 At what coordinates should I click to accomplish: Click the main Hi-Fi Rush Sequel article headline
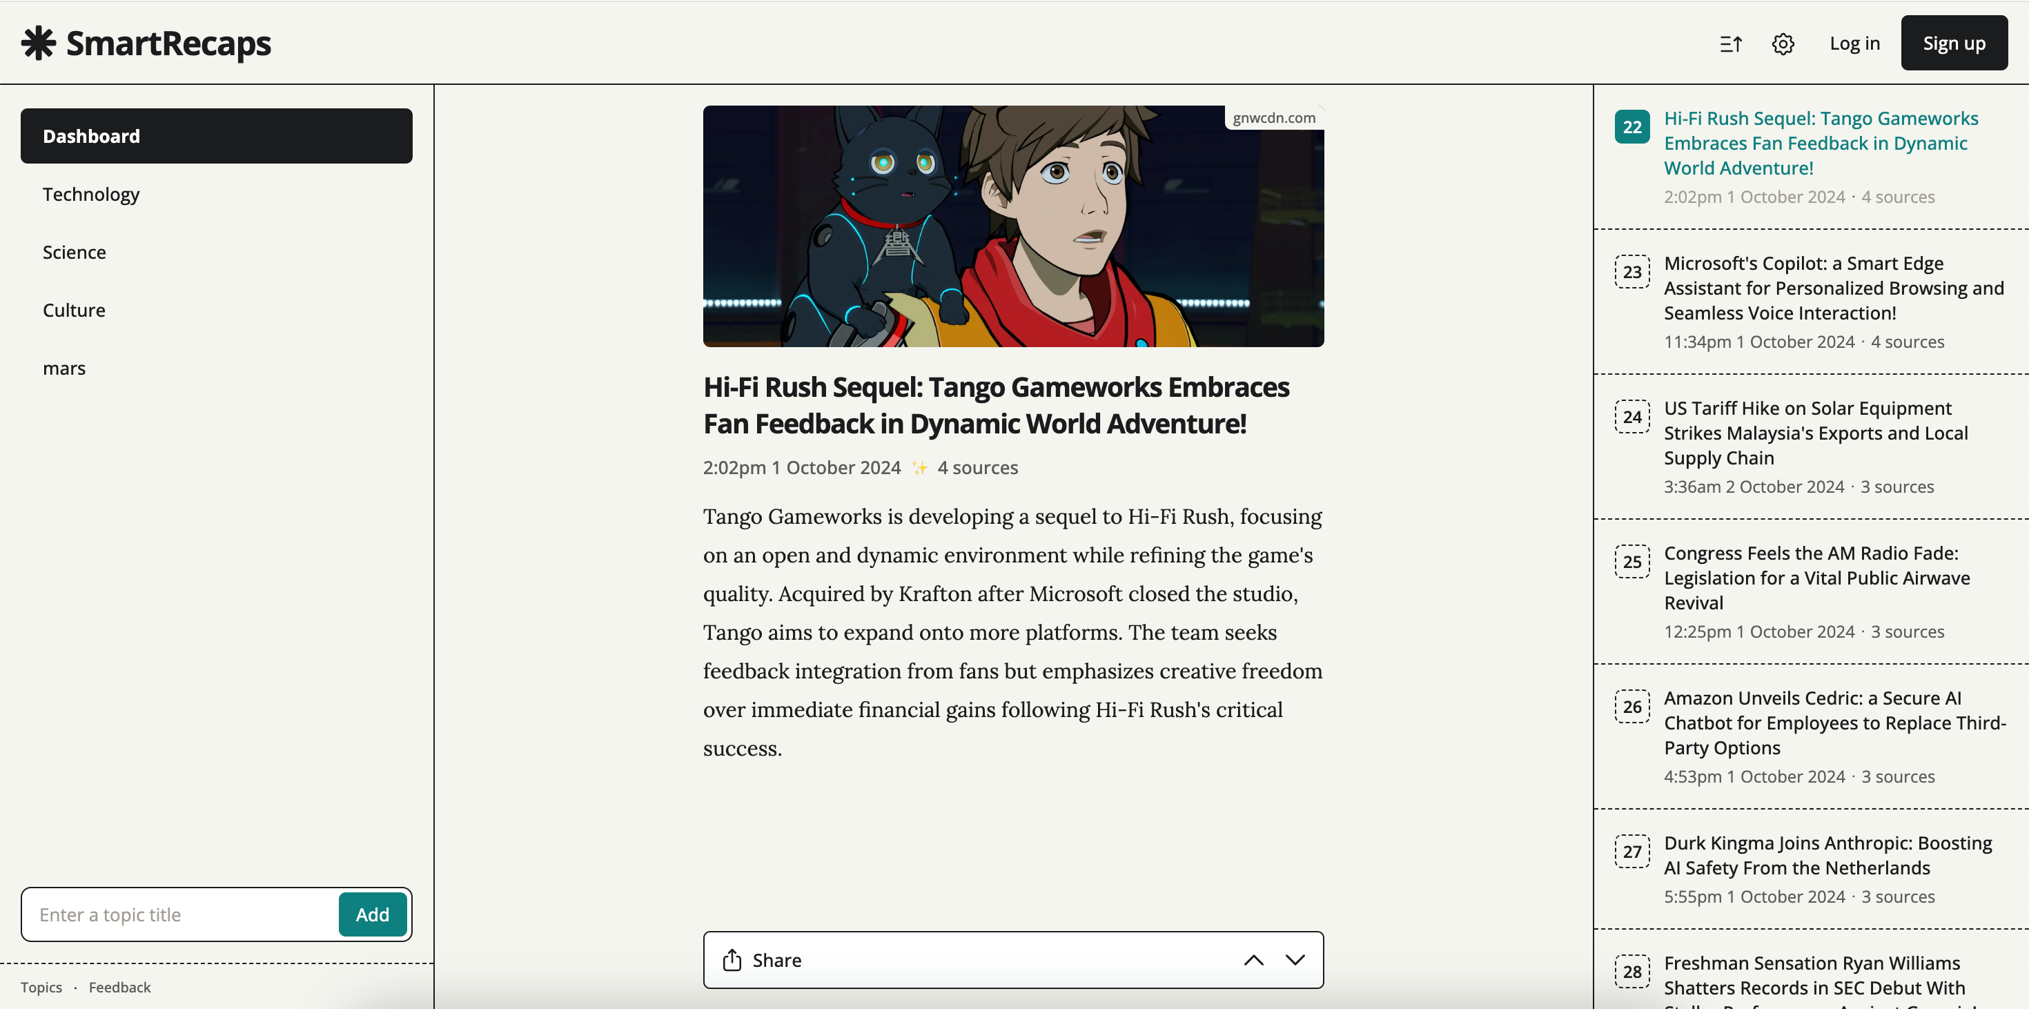click(x=996, y=405)
